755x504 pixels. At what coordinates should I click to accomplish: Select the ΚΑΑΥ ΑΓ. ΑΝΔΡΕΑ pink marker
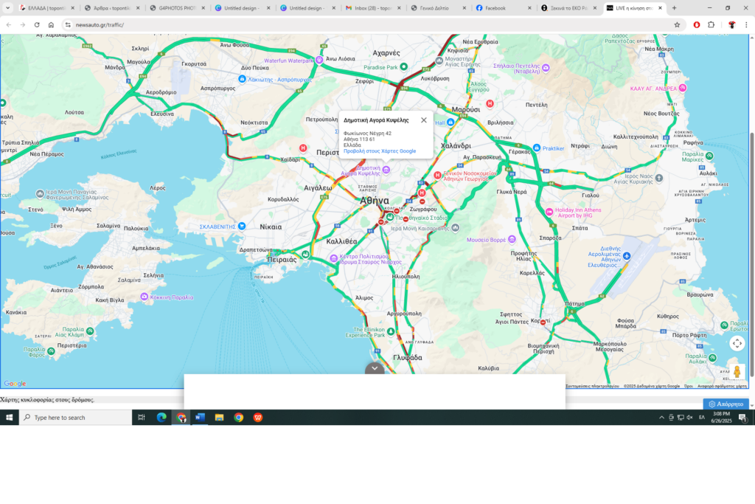point(682,88)
